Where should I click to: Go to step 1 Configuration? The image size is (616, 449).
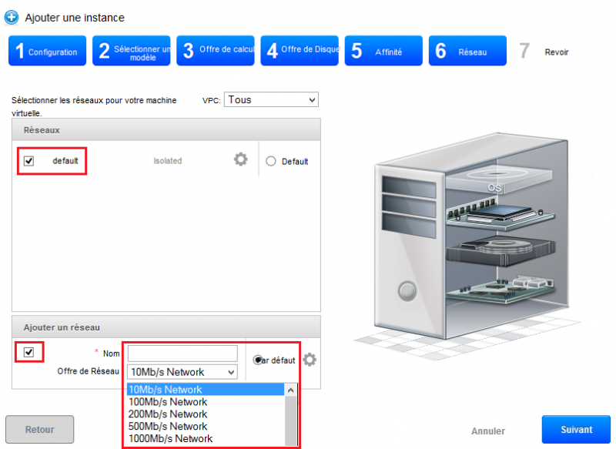(x=47, y=52)
